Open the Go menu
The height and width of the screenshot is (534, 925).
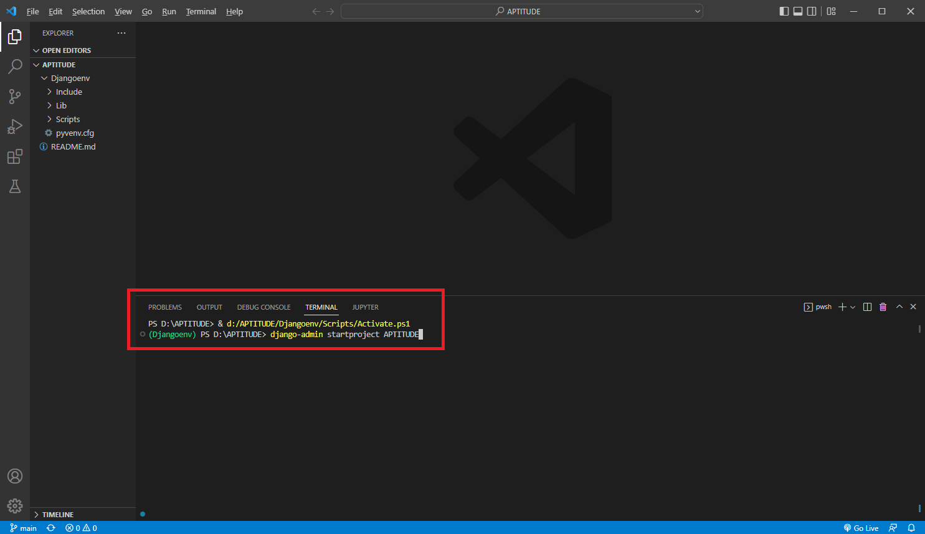(147, 11)
